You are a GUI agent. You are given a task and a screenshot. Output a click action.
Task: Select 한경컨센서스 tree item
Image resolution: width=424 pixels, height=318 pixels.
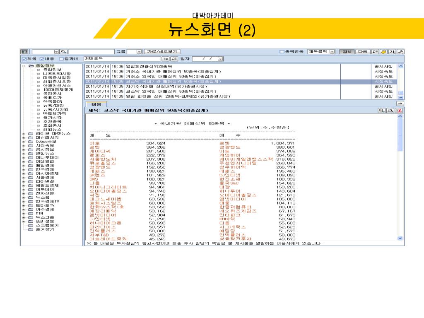point(57,86)
